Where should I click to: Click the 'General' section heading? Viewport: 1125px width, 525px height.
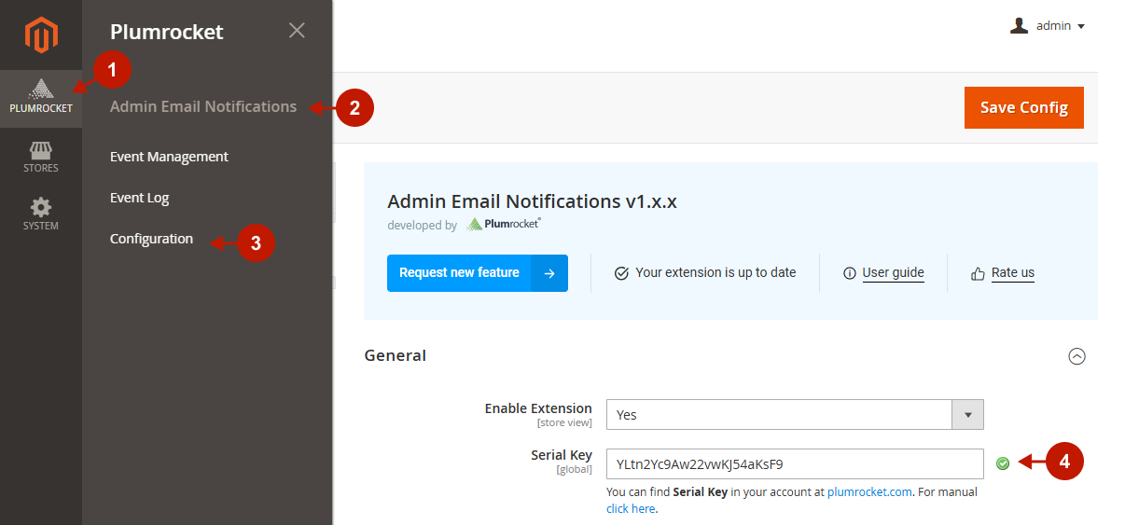coord(396,355)
